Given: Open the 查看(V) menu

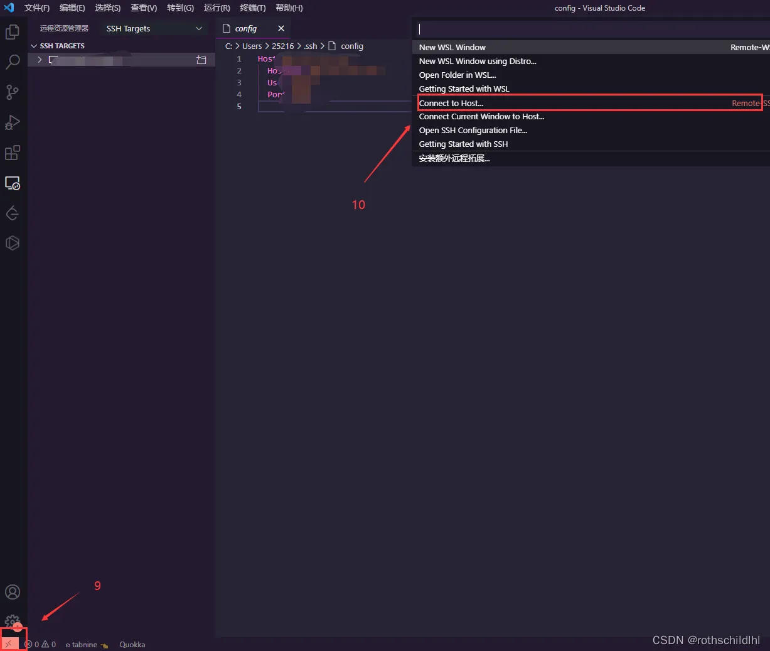Looking at the screenshot, I should pos(144,8).
